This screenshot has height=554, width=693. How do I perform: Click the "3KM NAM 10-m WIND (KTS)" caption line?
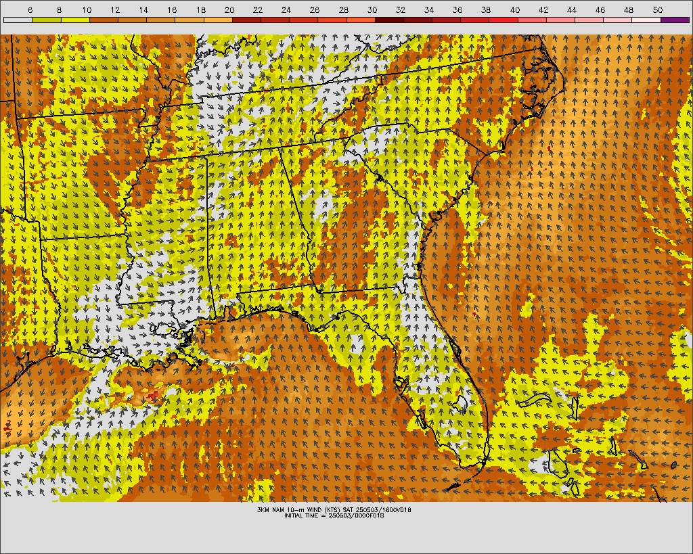(x=334, y=509)
